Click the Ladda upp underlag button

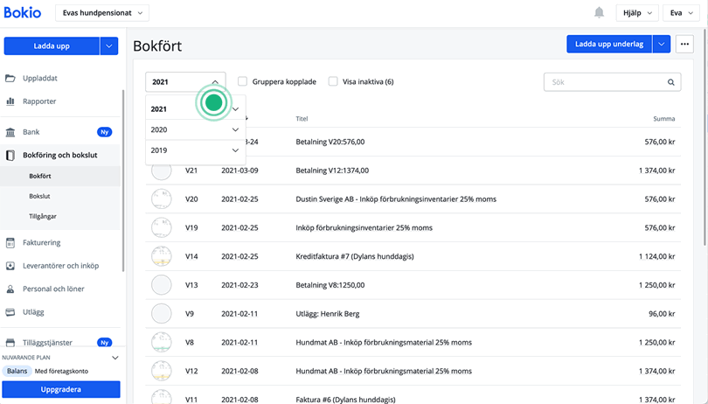(608, 44)
